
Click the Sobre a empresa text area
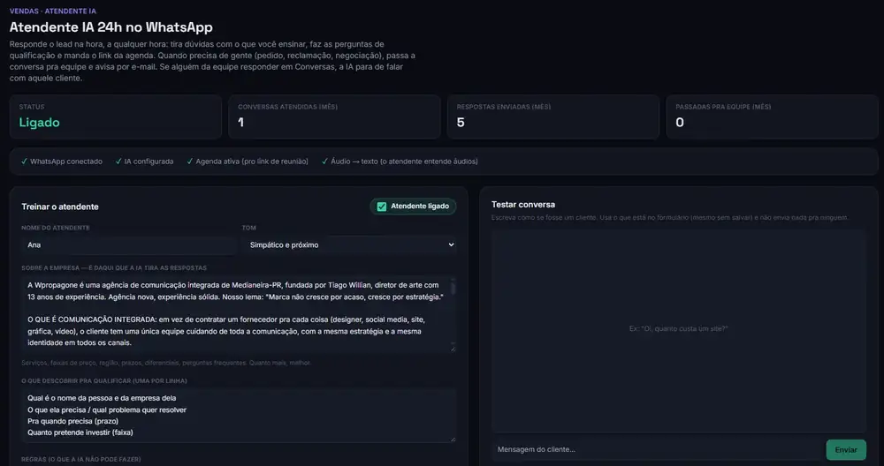pyautogui.click(x=239, y=314)
